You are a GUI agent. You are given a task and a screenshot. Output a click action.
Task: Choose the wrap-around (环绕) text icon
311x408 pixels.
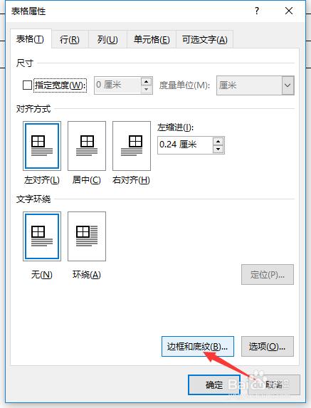(87, 236)
